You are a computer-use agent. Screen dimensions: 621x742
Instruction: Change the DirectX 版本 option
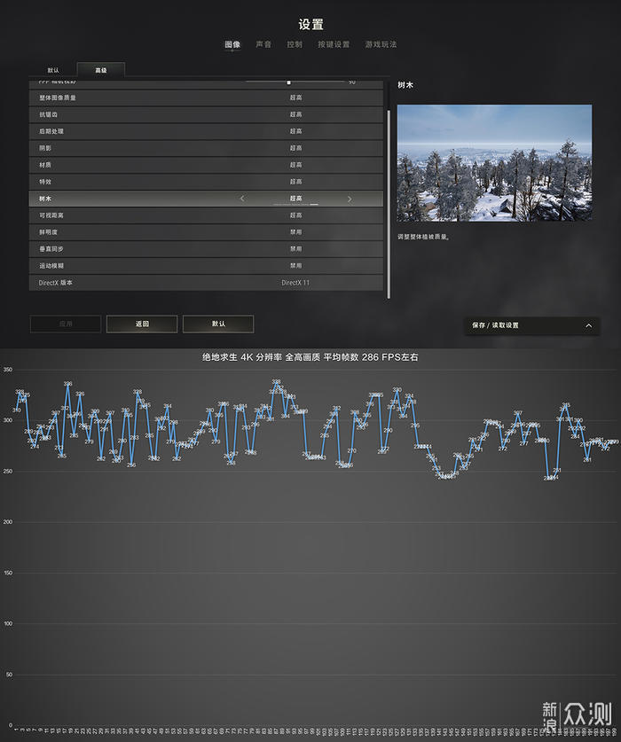(x=206, y=283)
